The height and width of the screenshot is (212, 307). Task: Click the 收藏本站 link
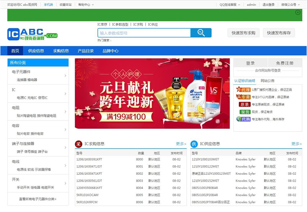pyautogui.click(x=66, y=5)
